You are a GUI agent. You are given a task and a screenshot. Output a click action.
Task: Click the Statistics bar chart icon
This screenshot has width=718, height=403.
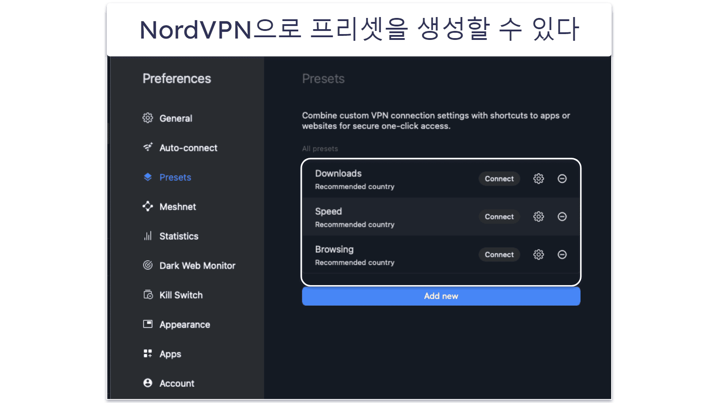pyautogui.click(x=148, y=236)
